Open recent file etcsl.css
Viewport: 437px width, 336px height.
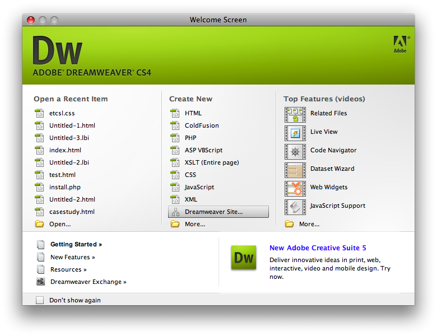coord(62,113)
